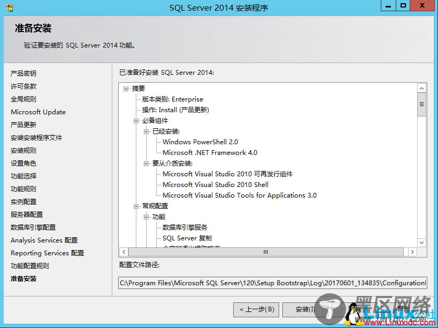Open the 产品密钥 step in sidebar
Screen dimensions: 438x328
tap(24, 73)
